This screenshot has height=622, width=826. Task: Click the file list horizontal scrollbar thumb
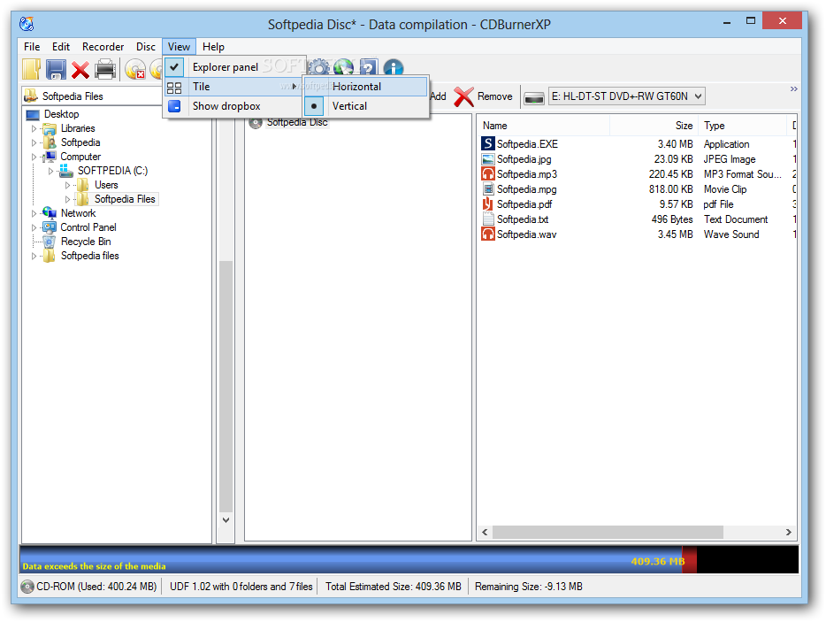click(608, 533)
